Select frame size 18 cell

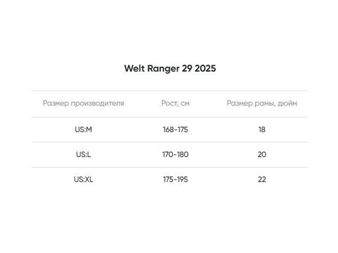pos(262,130)
